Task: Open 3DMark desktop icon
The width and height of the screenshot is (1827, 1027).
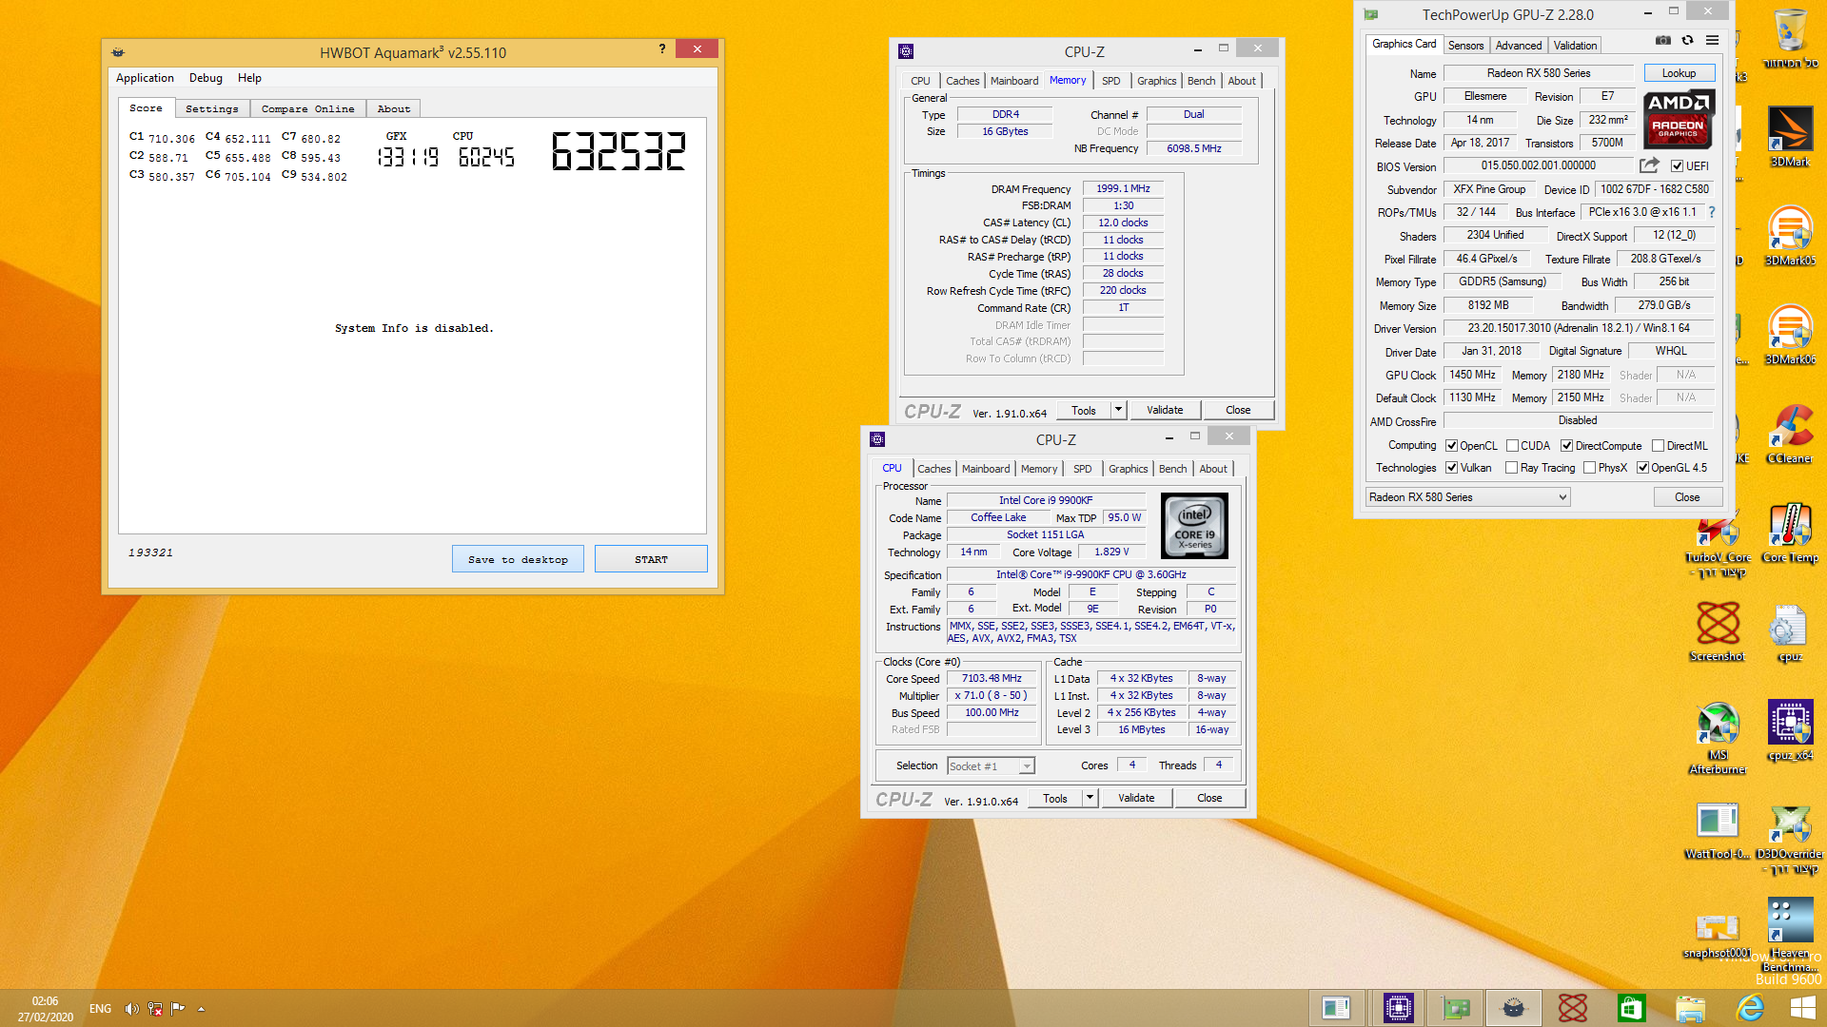Action: [x=1790, y=136]
